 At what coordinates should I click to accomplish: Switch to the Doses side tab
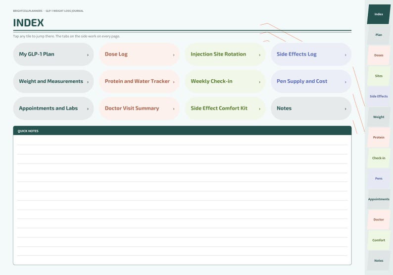[379, 55]
